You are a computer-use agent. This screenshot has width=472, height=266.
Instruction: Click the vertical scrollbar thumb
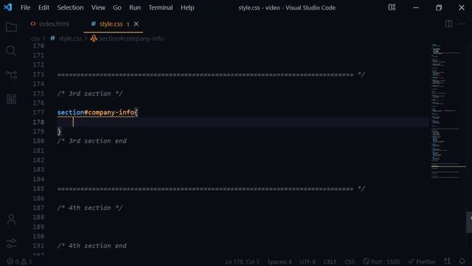coord(469,222)
